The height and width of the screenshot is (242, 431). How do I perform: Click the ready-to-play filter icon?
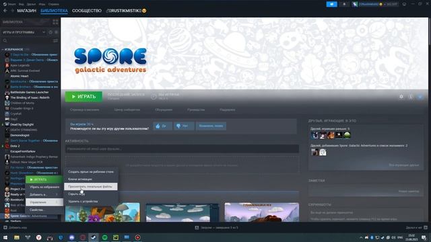click(56, 32)
